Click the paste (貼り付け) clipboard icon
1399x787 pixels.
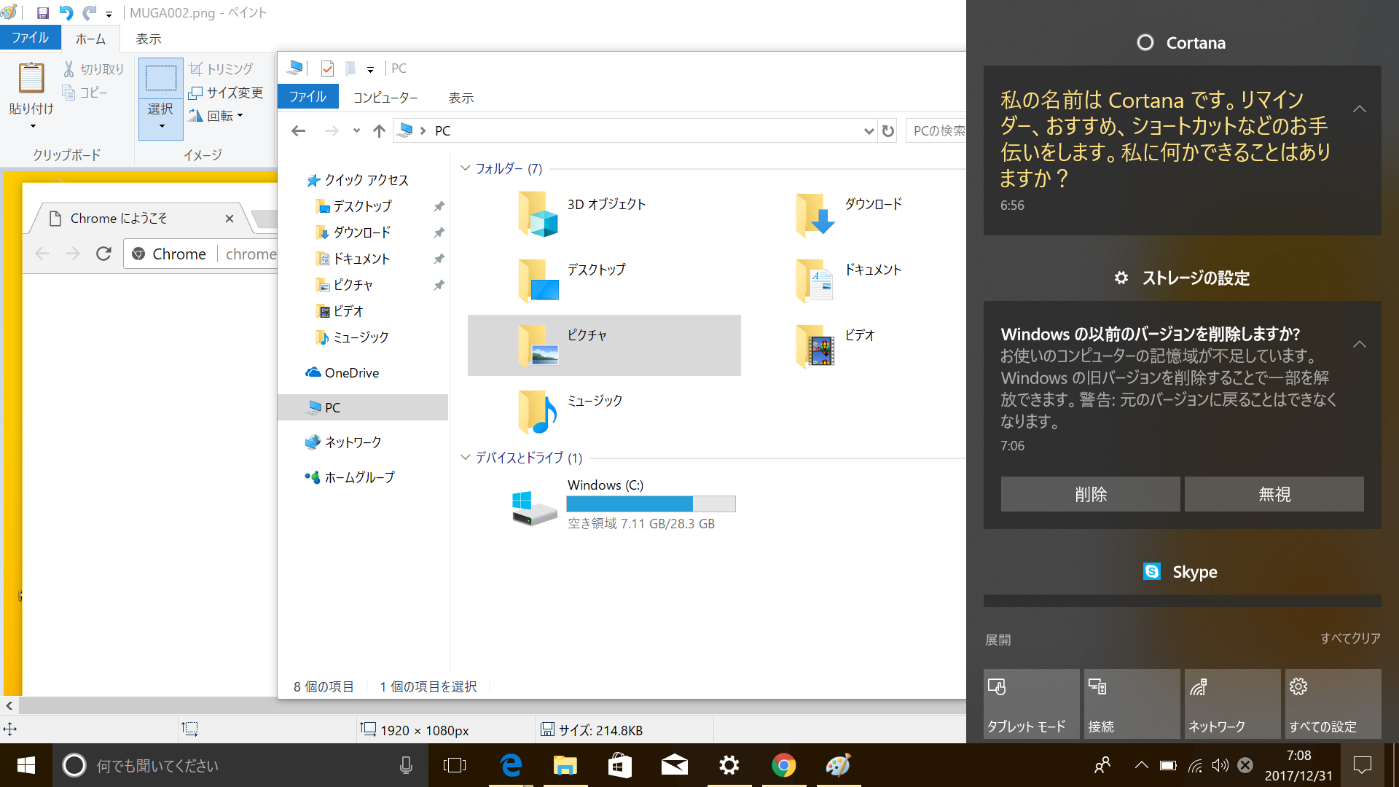(x=31, y=79)
